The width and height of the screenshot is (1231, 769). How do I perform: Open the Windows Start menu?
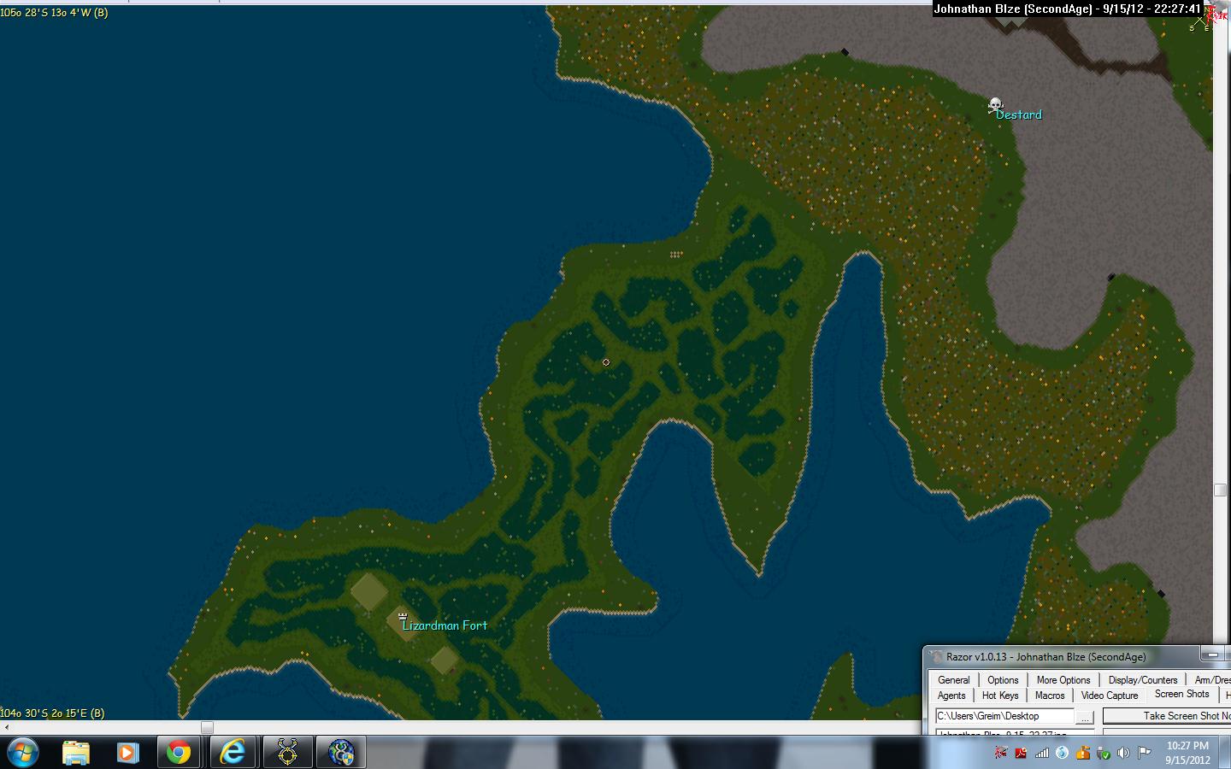pyautogui.click(x=23, y=752)
